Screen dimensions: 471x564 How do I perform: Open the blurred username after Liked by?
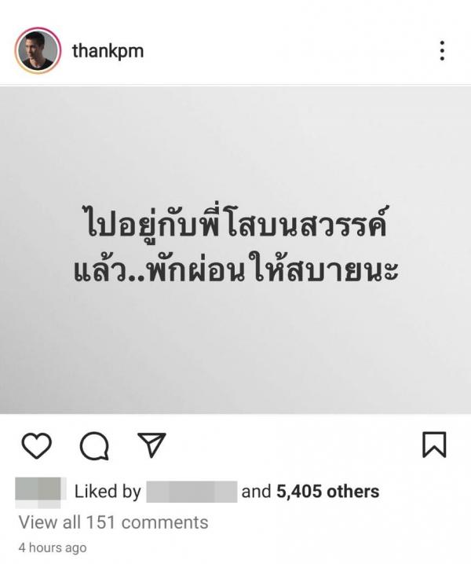point(192,492)
